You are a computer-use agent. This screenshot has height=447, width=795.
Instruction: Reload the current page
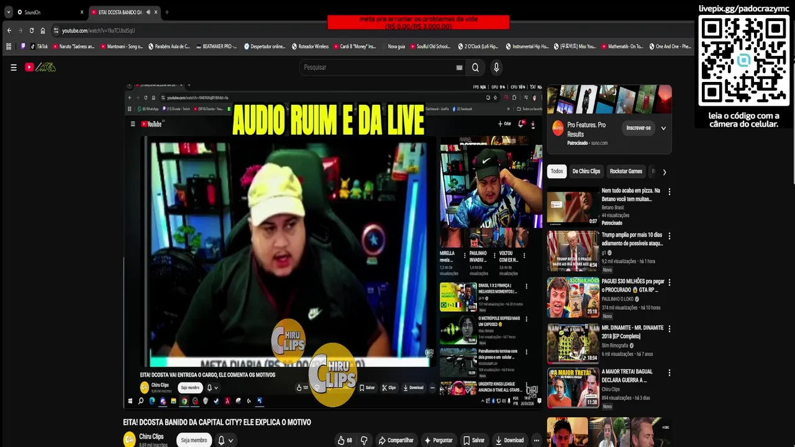click(32, 30)
